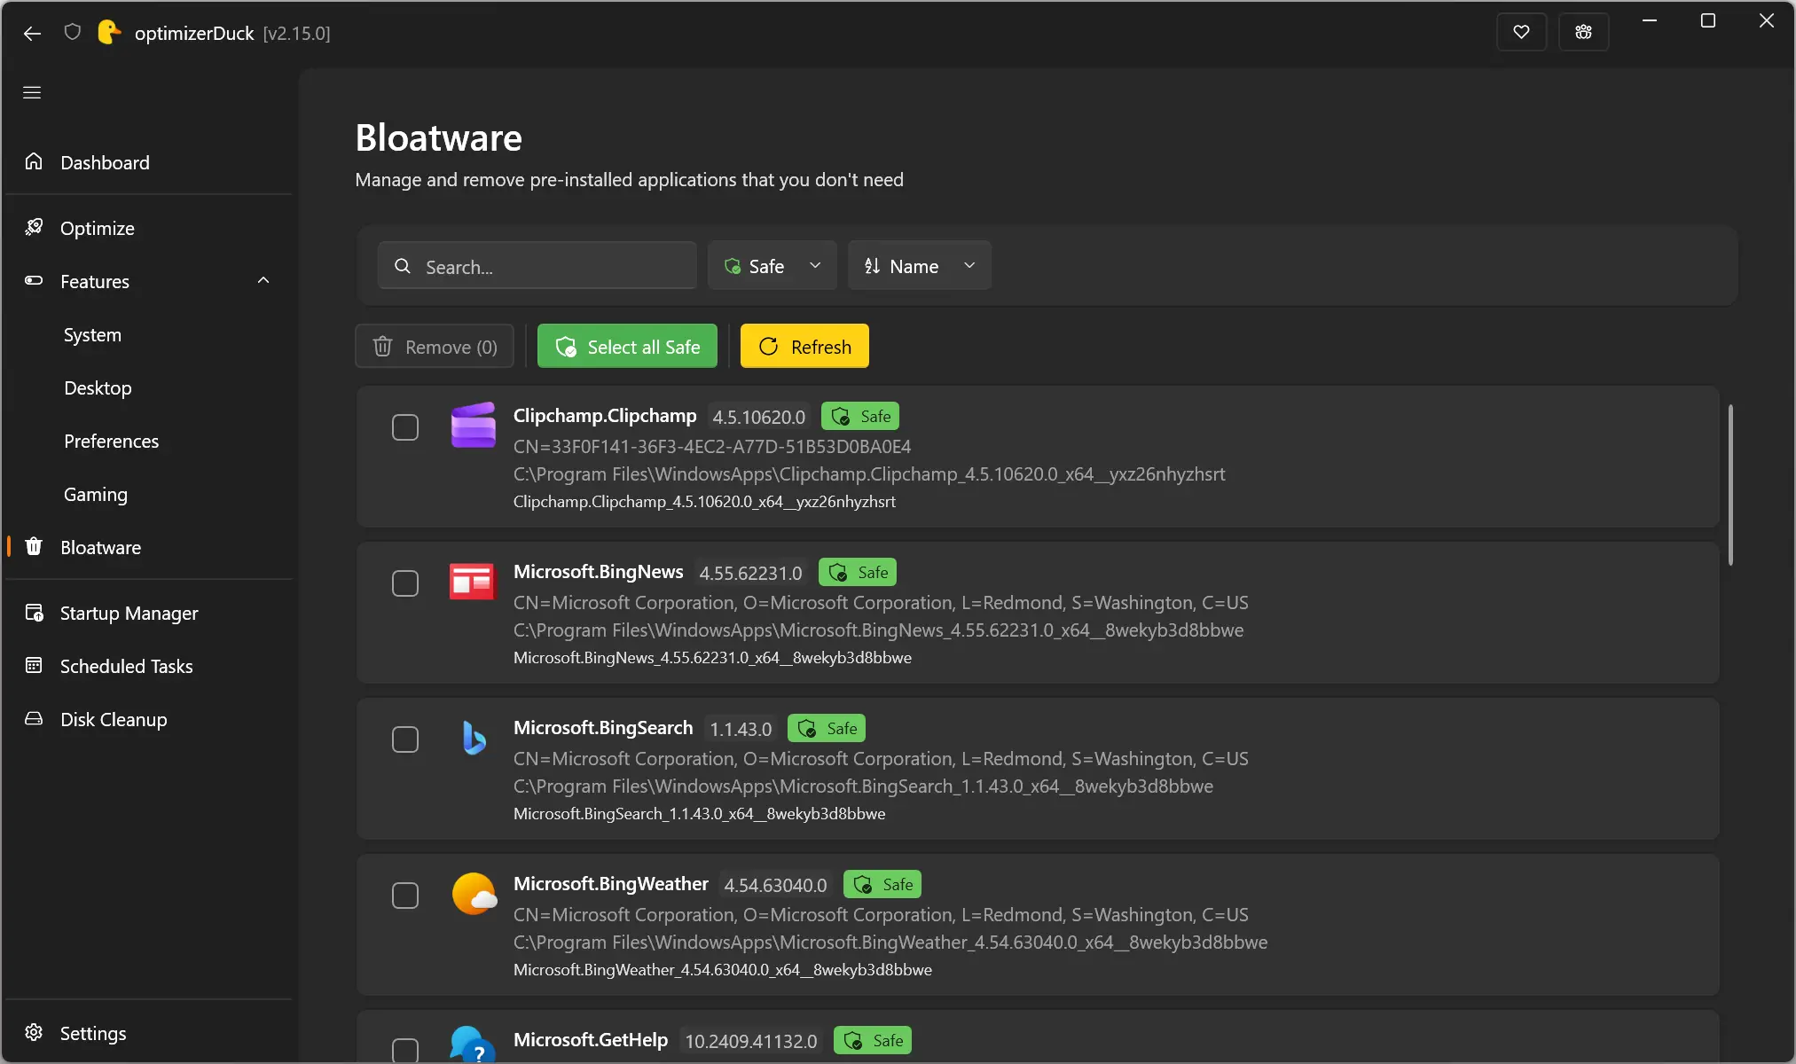1796x1064 pixels.
Task: Click the optimizerDuck duck logo
Action: click(x=108, y=33)
